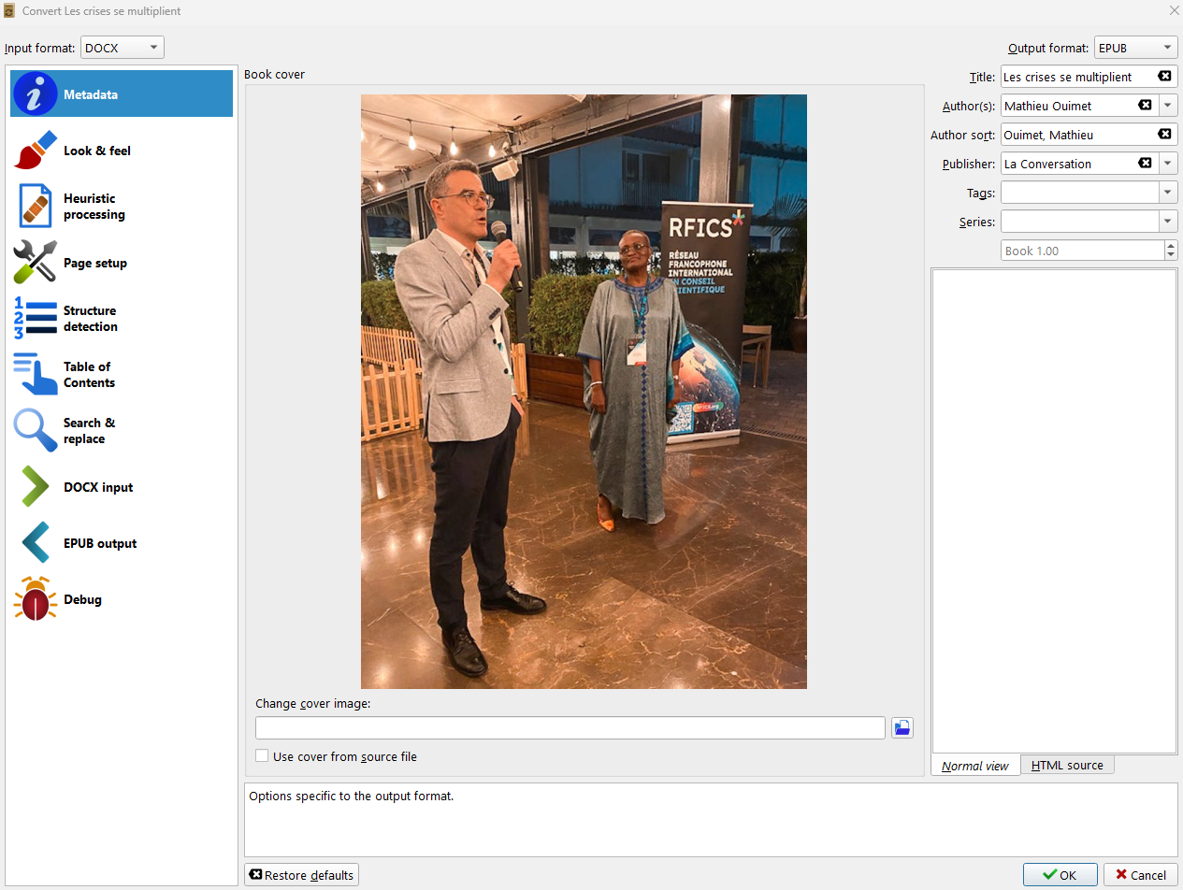This screenshot has height=890, width=1183.
Task: Open the Debug section
Action: coord(121,598)
